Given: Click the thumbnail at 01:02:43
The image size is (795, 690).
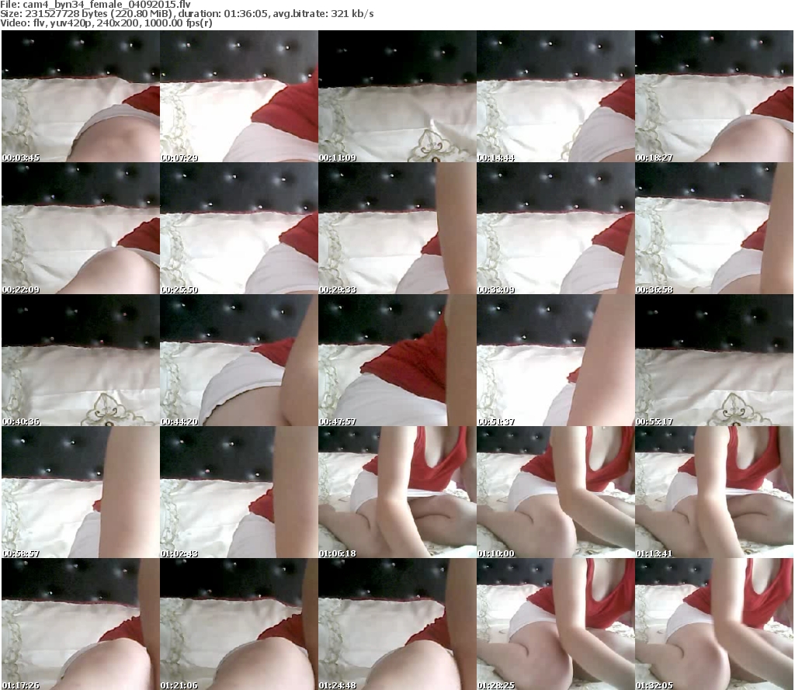Looking at the screenshot, I should tap(239, 492).
